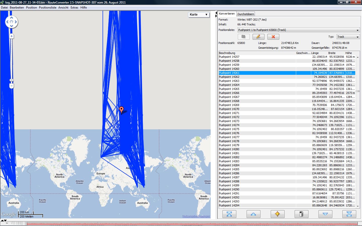This screenshot has height=226, width=362.
Task: Move selected position to top of list
Action: [229, 214]
